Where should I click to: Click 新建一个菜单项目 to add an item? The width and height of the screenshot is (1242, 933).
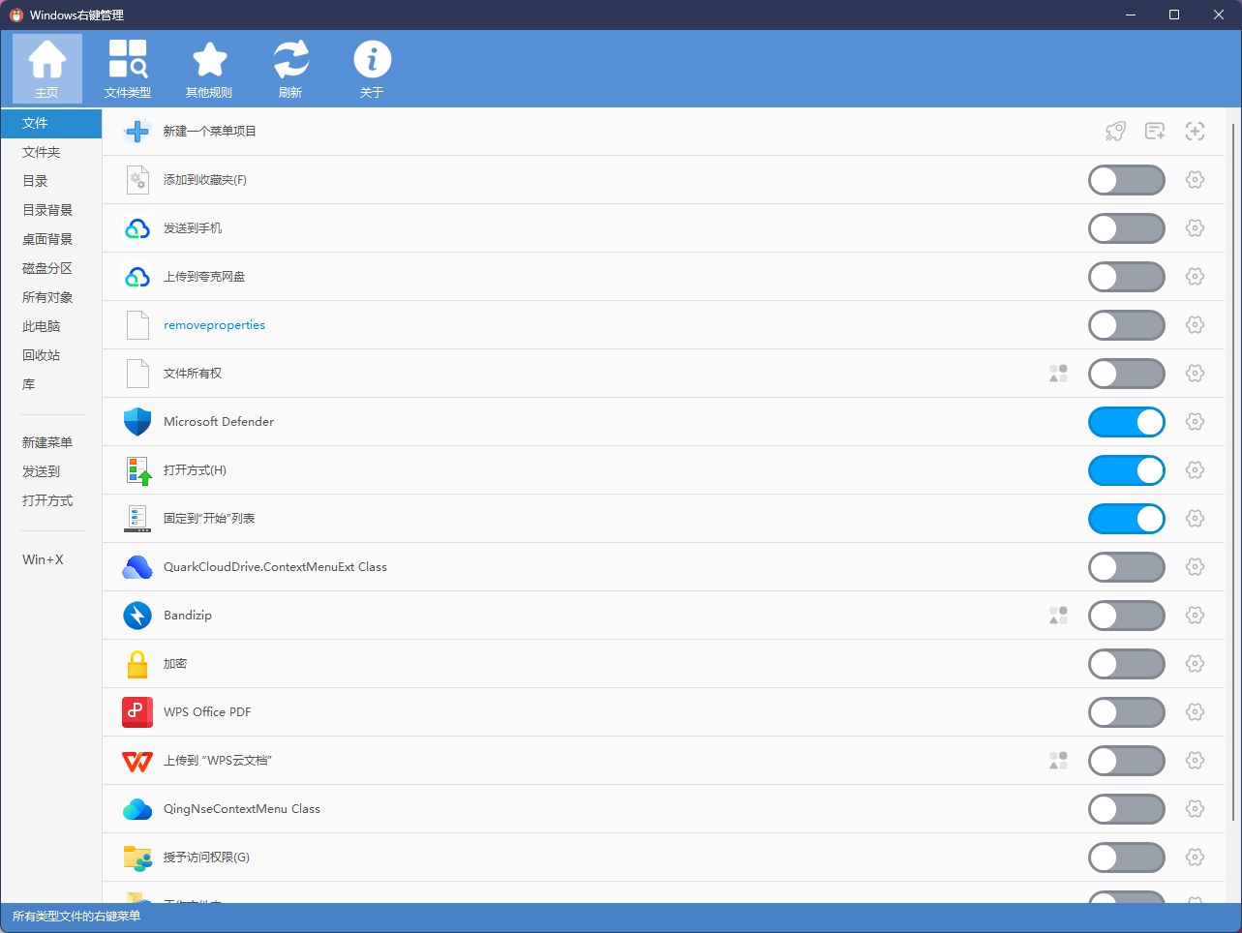209,132
